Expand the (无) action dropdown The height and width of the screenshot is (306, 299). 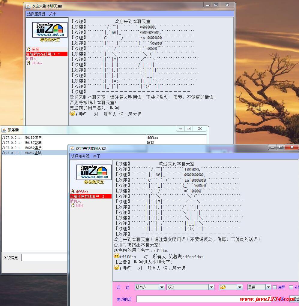[x=211, y=287]
